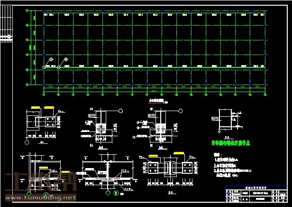Select the bolted splice plate detail at bottom center
The height and width of the screenshot is (207, 292).
164,169
